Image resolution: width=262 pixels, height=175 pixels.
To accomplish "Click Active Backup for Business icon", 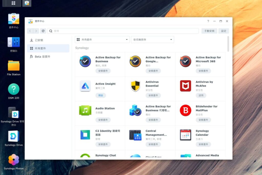I will point(85,61).
